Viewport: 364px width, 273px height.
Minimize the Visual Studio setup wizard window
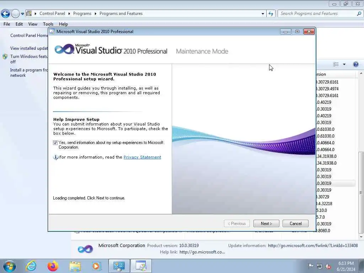click(285, 32)
